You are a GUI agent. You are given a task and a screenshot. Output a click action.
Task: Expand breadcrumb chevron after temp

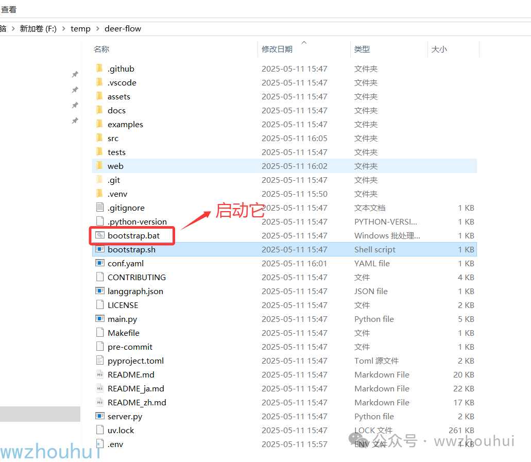pos(97,29)
